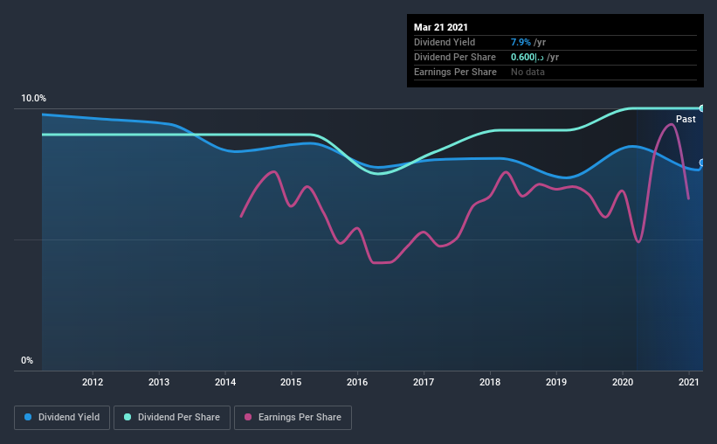This screenshot has height=444, width=717.
Task: Toggle the Earnings Per Share legend button
Action: 293,418
